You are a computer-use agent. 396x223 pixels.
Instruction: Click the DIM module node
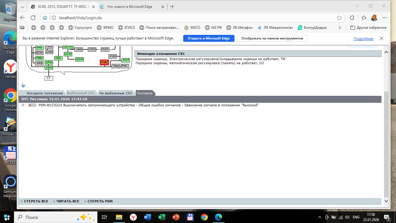pos(58,58)
